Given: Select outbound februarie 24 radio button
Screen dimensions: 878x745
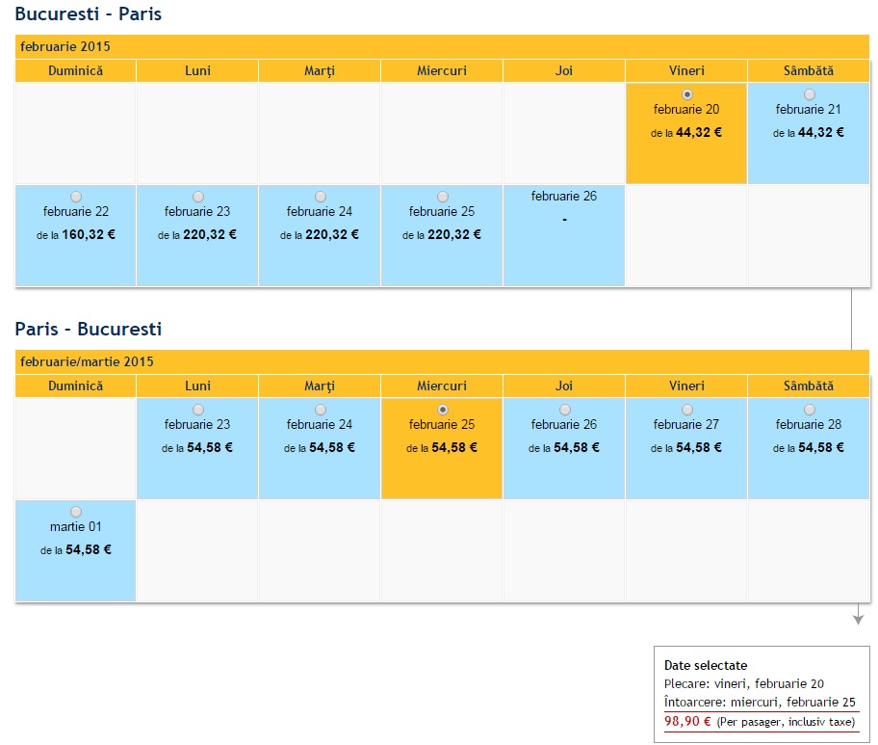Looking at the screenshot, I should (x=320, y=197).
